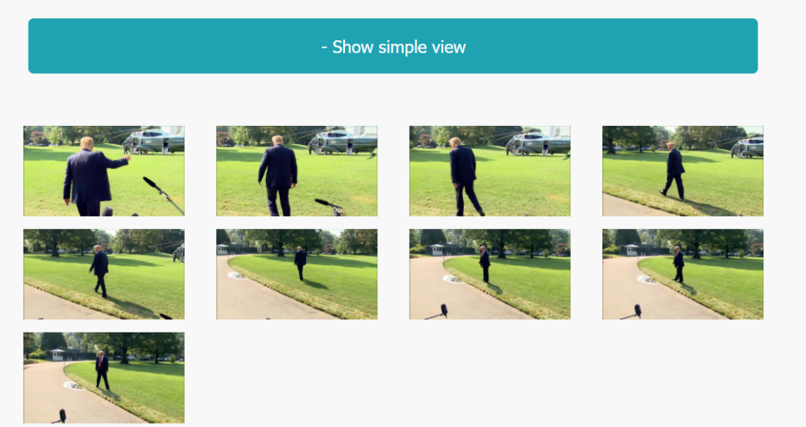Select thumbnail showing man with red tie
This screenshot has width=806, height=427.
104,378
